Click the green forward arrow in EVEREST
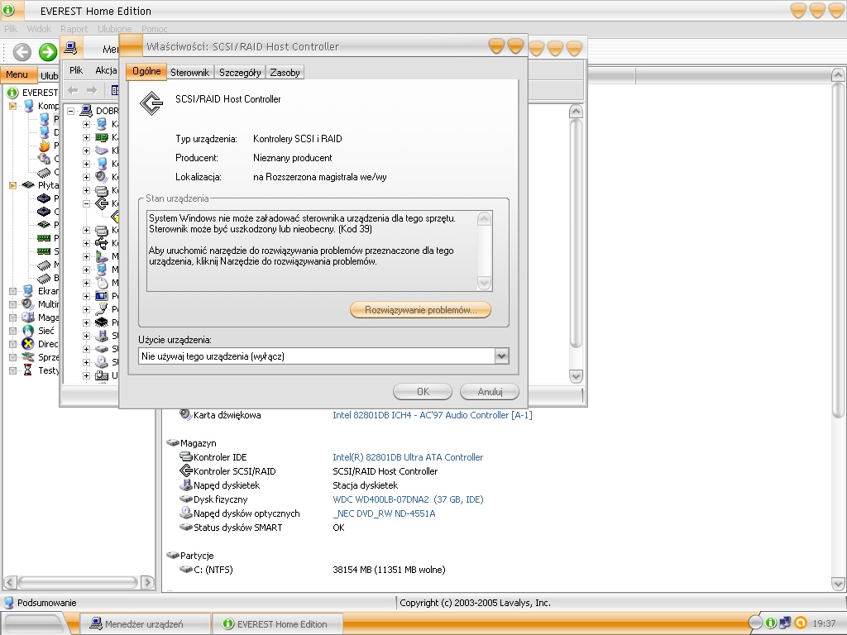Image resolution: width=847 pixels, height=635 pixels. (x=47, y=52)
